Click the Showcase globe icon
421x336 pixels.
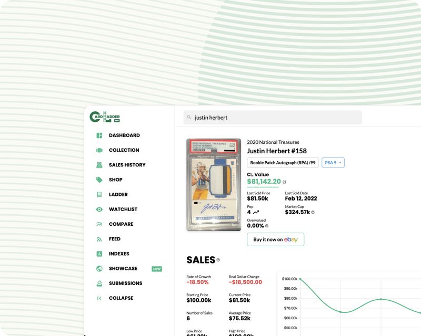click(99, 268)
